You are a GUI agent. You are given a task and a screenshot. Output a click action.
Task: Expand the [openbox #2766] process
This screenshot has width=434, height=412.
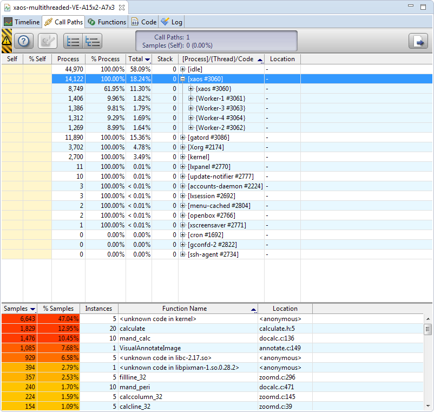coord(183,215)
